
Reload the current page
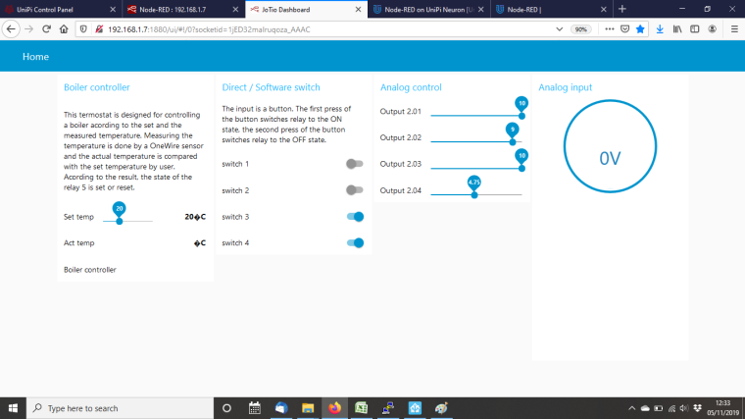pyautogui.click(x=46, y=28)
